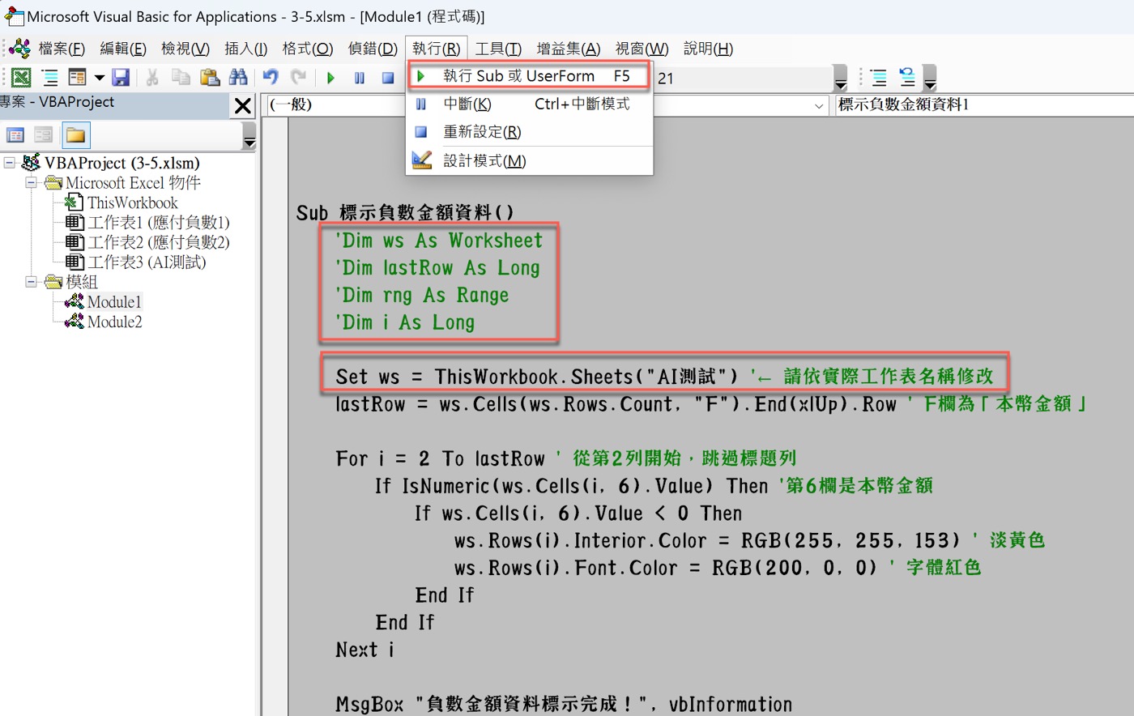
Task: Click the toolbar Break pause icon
Action: point(360,79)
